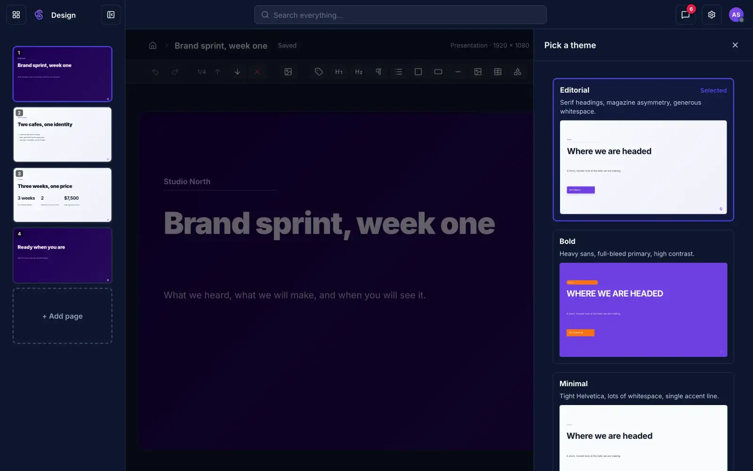Click the undo arrow in toolbar

point(155,72)
